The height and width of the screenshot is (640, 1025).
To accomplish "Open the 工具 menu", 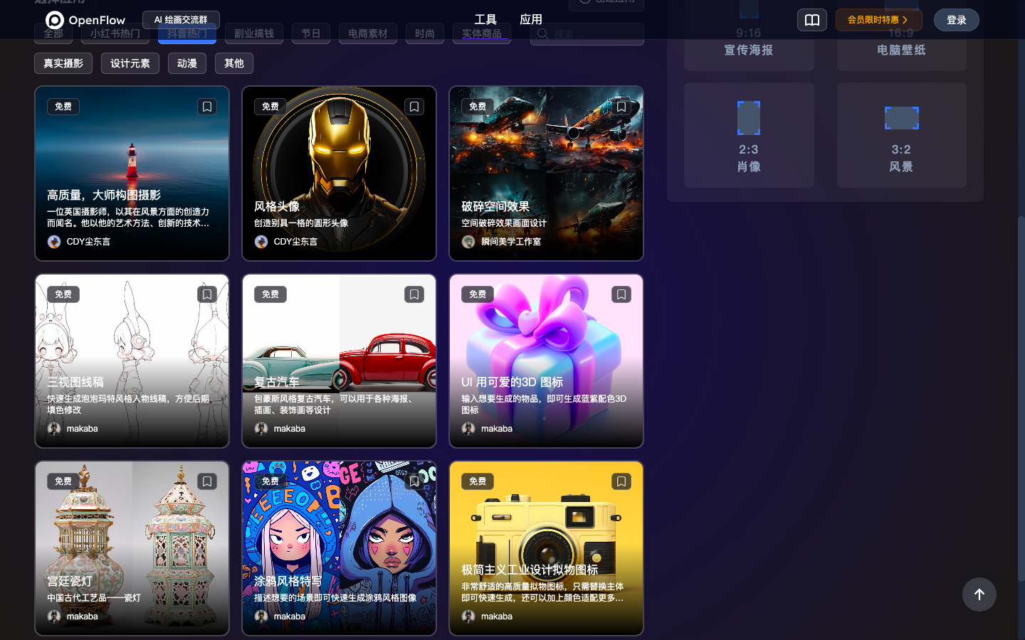I will (x=485, y=19).
